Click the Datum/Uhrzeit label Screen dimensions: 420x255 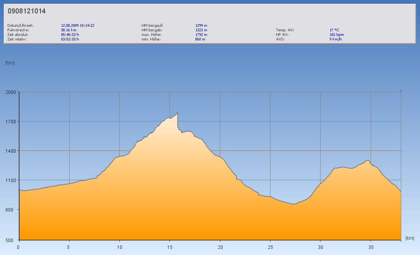(20, 26)
